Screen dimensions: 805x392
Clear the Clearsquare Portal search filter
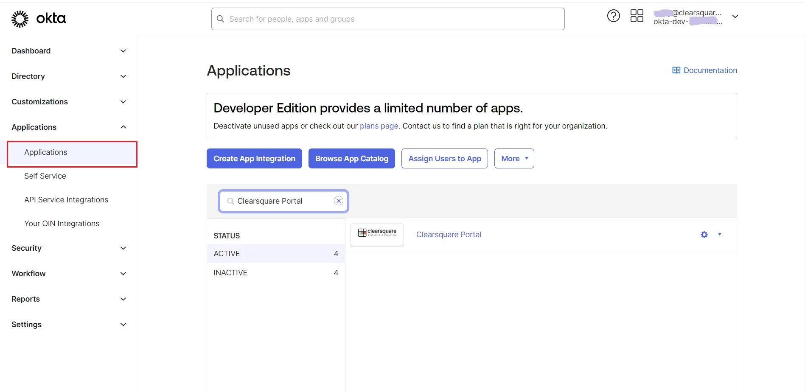click(x=338, y=201)
